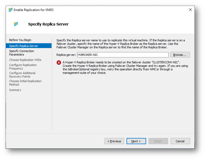
Task: Proceed with the Next button
Action: 136,141
